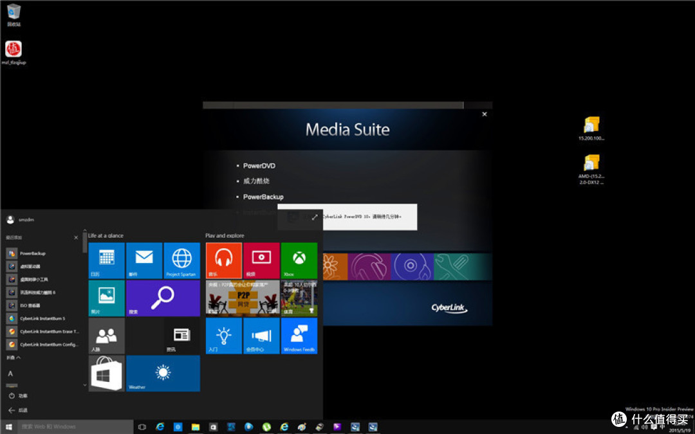Open the Get Started lightbulb tile
695x434 pixels.
[x=224, y=336]
